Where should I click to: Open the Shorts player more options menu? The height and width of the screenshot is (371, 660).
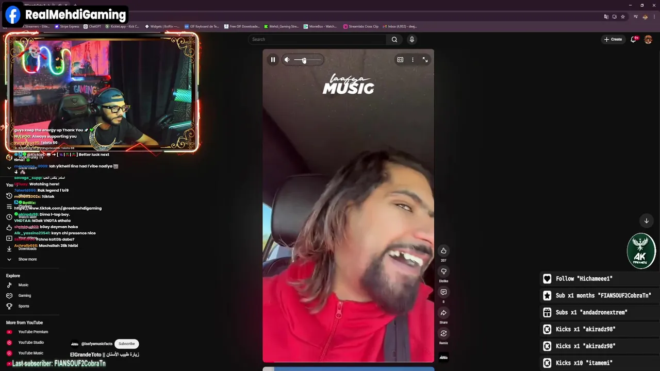[412, 60]
